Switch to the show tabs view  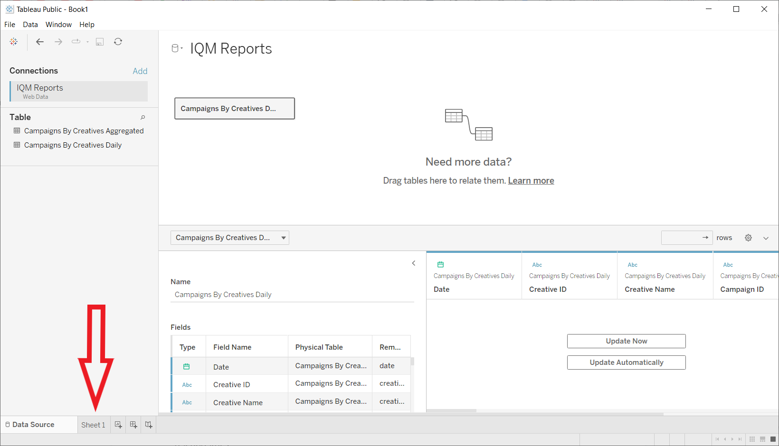pos(773,439)
